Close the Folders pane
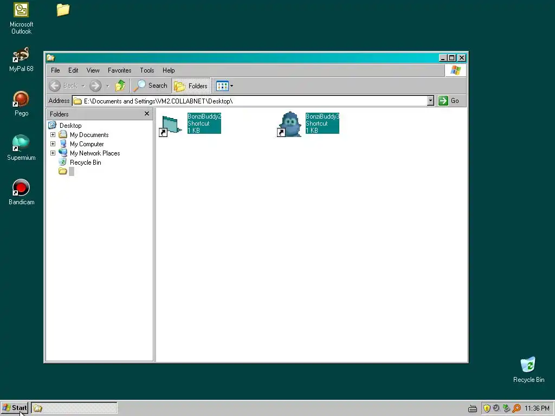This screenshot has width=555, height=416. pos(147,114)
